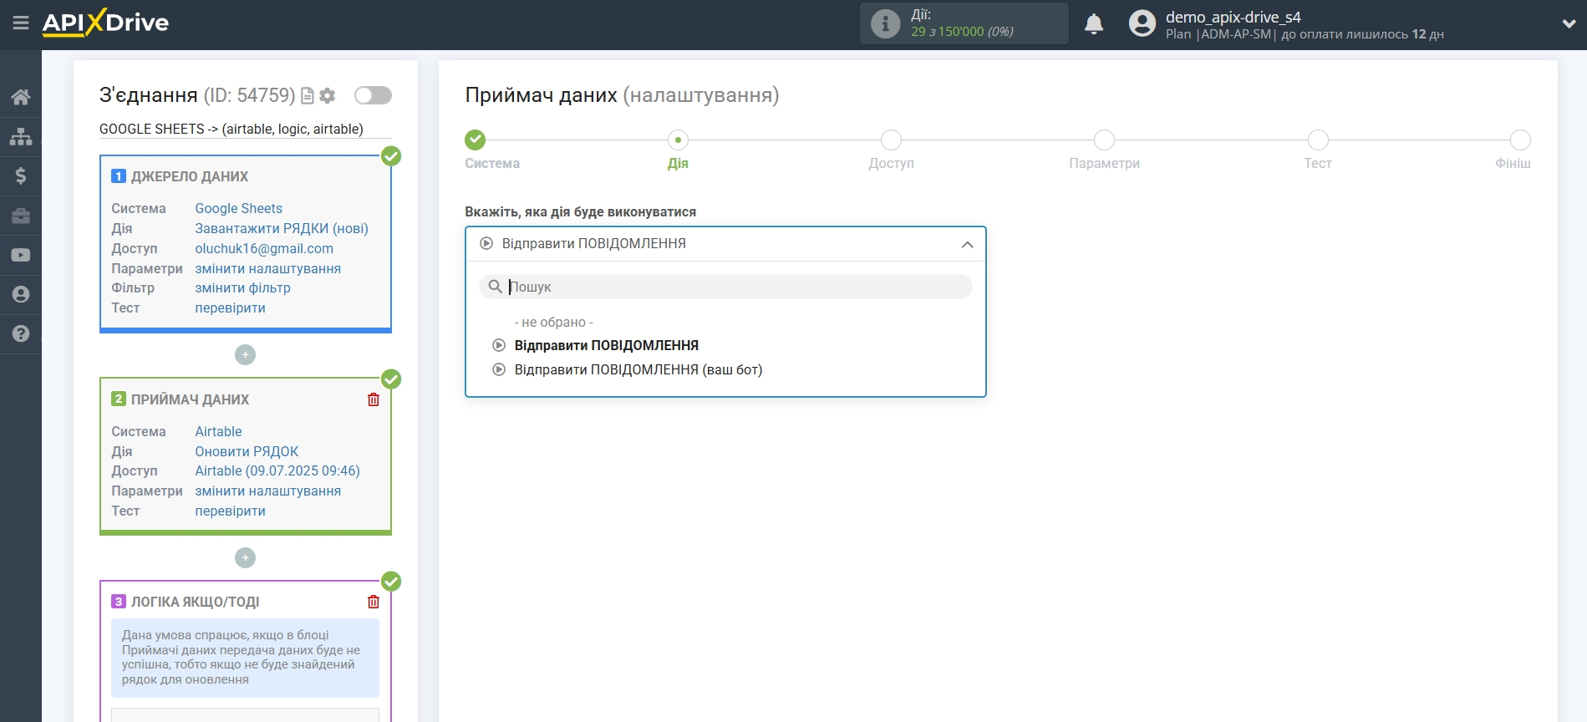This screenshot has width=1587, height=722.
Task: Go to the Система step
Action: (476, 140)
